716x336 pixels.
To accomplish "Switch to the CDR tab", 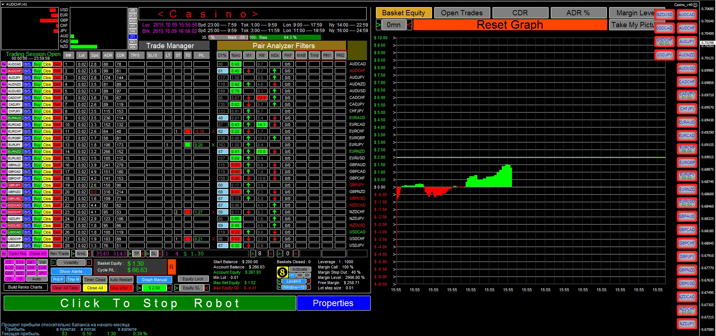I will [x=520, y=13].
